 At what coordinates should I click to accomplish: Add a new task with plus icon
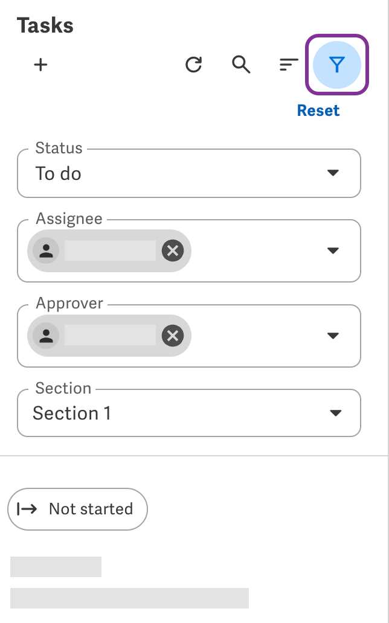tap(40, 65)
